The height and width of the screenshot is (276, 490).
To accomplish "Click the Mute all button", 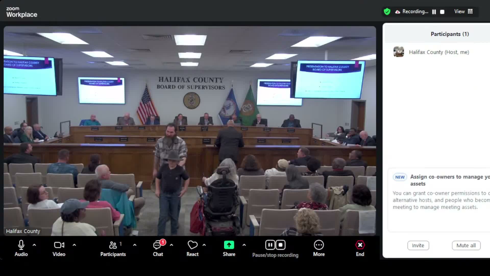I will pyautogui.click(x=466, y=245).
